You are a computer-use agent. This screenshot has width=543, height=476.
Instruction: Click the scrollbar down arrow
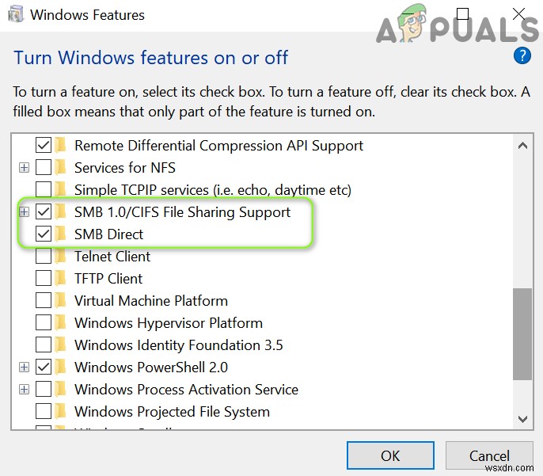coord(522,419)
